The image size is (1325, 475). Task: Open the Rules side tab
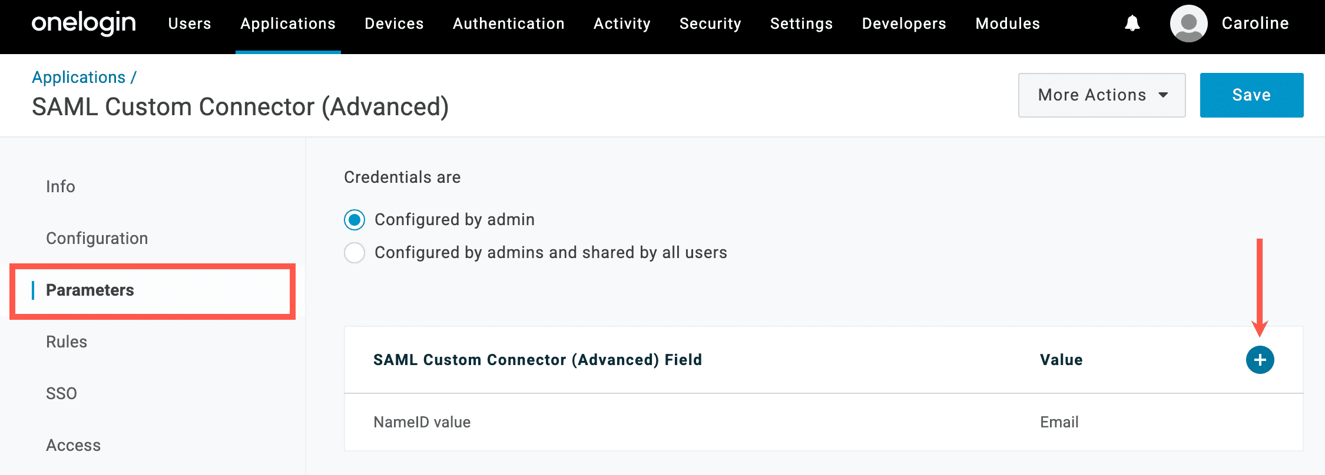pyautogui.click(x=67, y=342)
